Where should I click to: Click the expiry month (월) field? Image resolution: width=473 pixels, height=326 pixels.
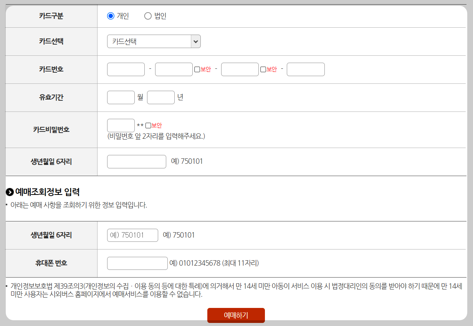pos(121,97)
